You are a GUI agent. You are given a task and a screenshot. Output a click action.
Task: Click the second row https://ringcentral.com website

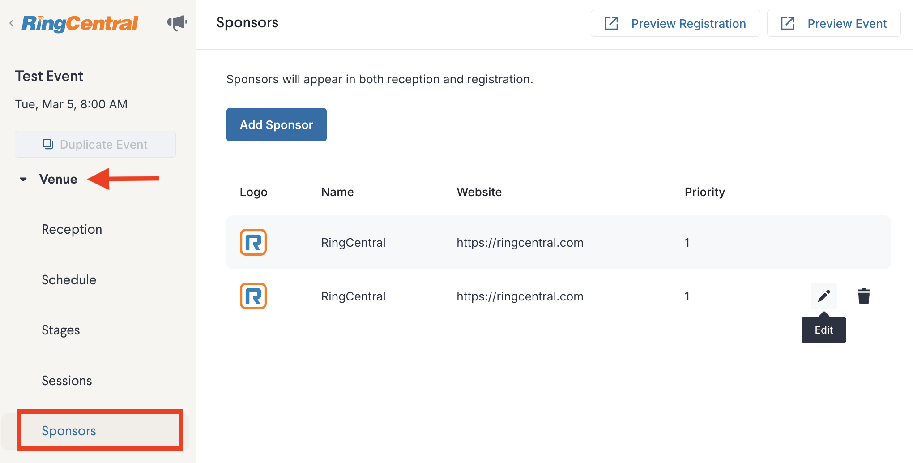point(520,296)
